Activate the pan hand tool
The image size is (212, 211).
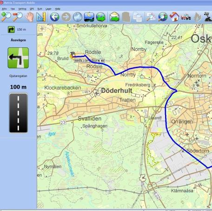tap(29, 17)
